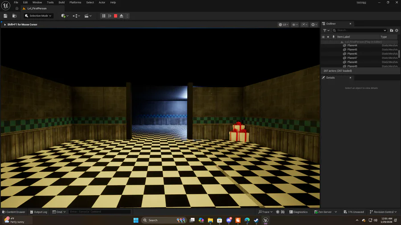
Task: Open Diagnostics in the status bar
Action: (x=299, y=212)
